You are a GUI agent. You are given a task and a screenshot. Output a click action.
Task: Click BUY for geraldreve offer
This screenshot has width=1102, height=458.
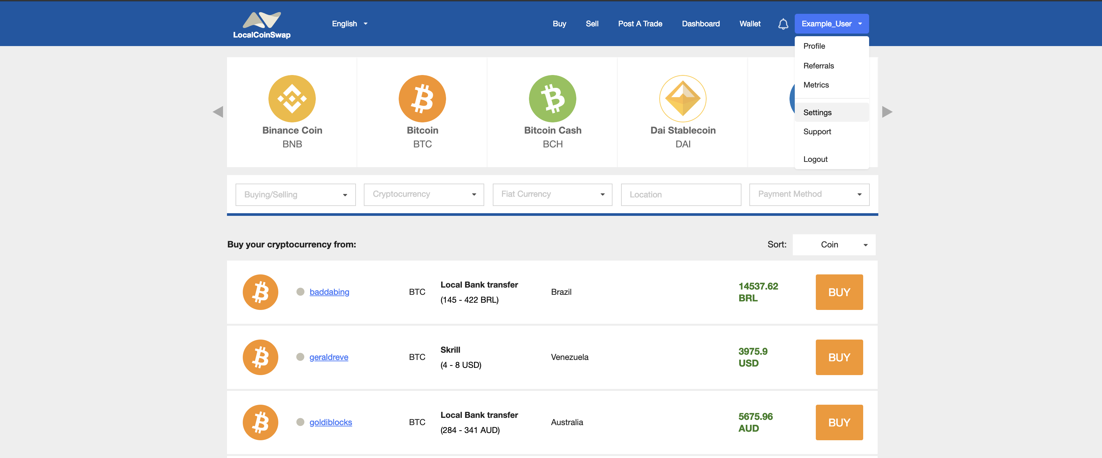click(839, 357)
